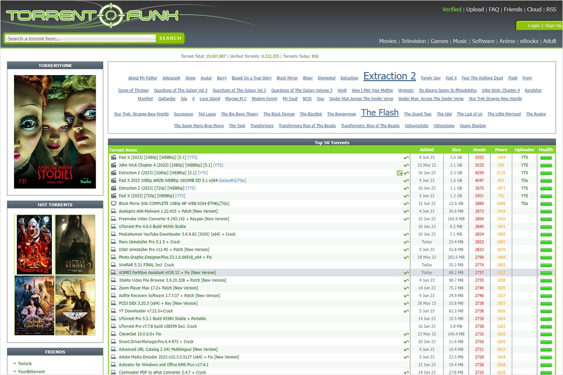Click the TV icon beside Black Mirror S06
This screenshot has height=375, width=563.
coord(113,203)
